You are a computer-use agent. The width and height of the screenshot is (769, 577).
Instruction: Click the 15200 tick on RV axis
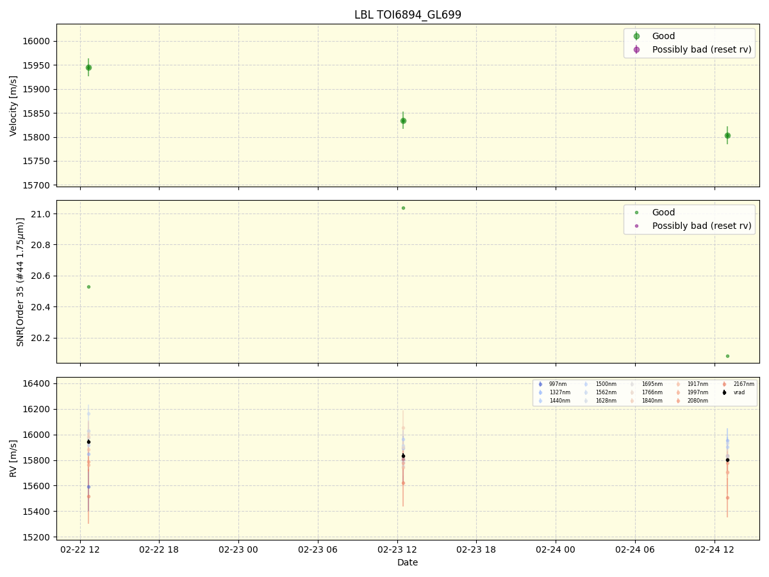tap(38, 537)
